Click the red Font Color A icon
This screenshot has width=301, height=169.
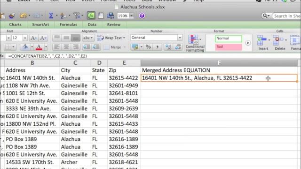[39, 47]
